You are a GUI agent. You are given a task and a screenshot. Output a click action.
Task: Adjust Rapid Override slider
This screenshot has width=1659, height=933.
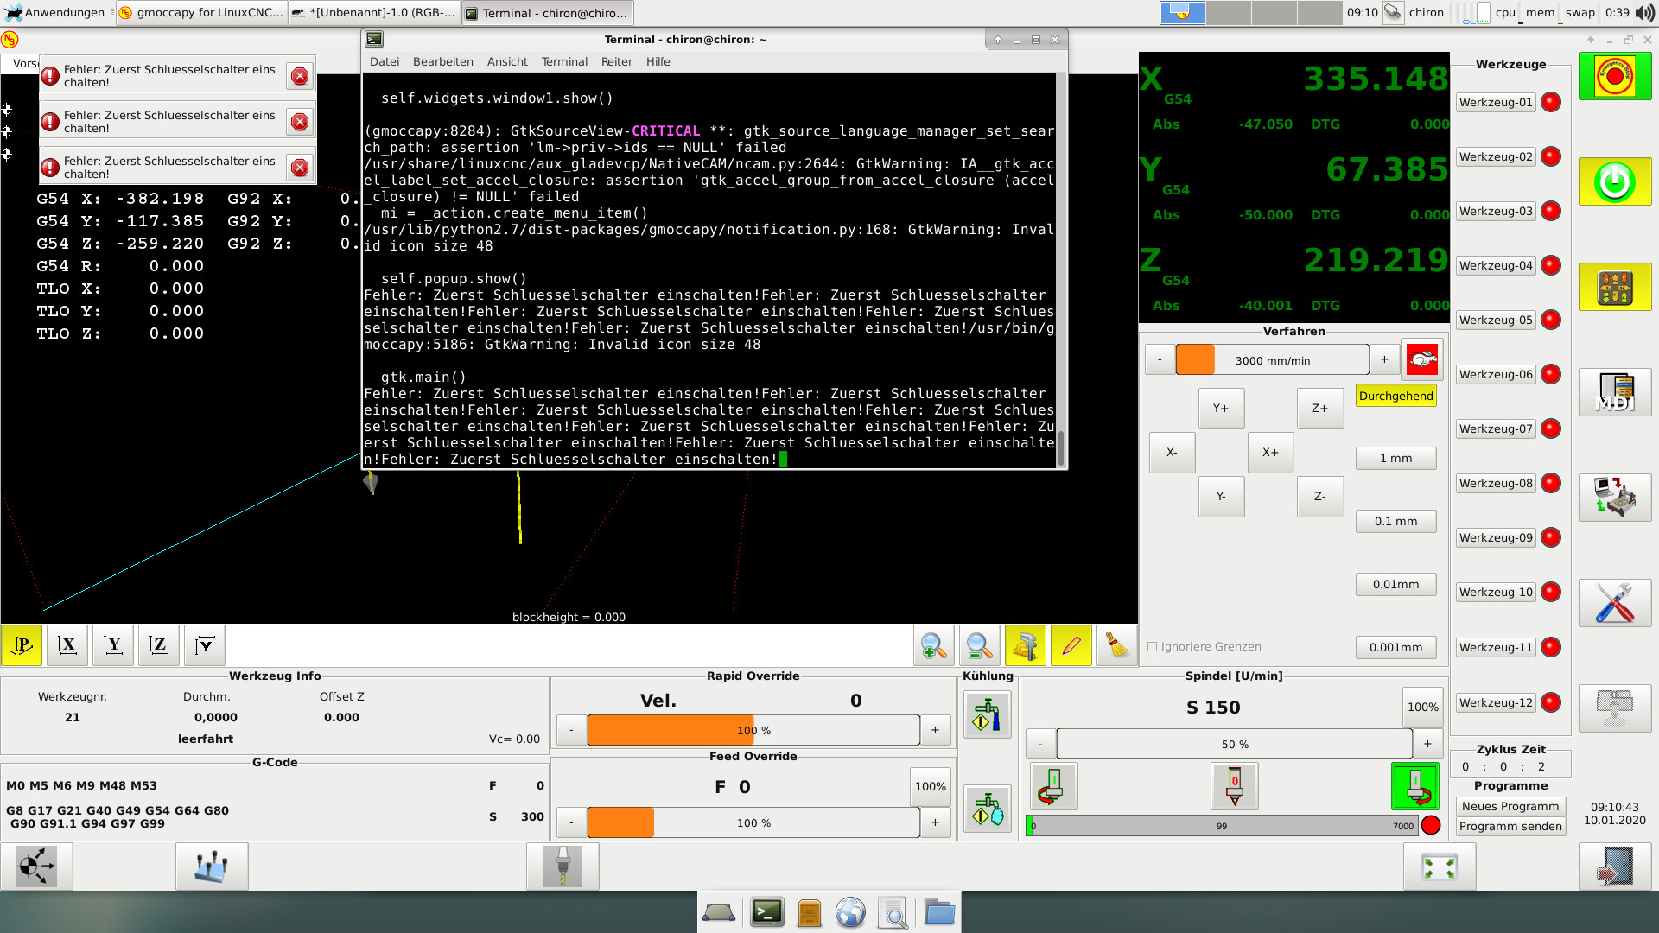tap(753, 731)
